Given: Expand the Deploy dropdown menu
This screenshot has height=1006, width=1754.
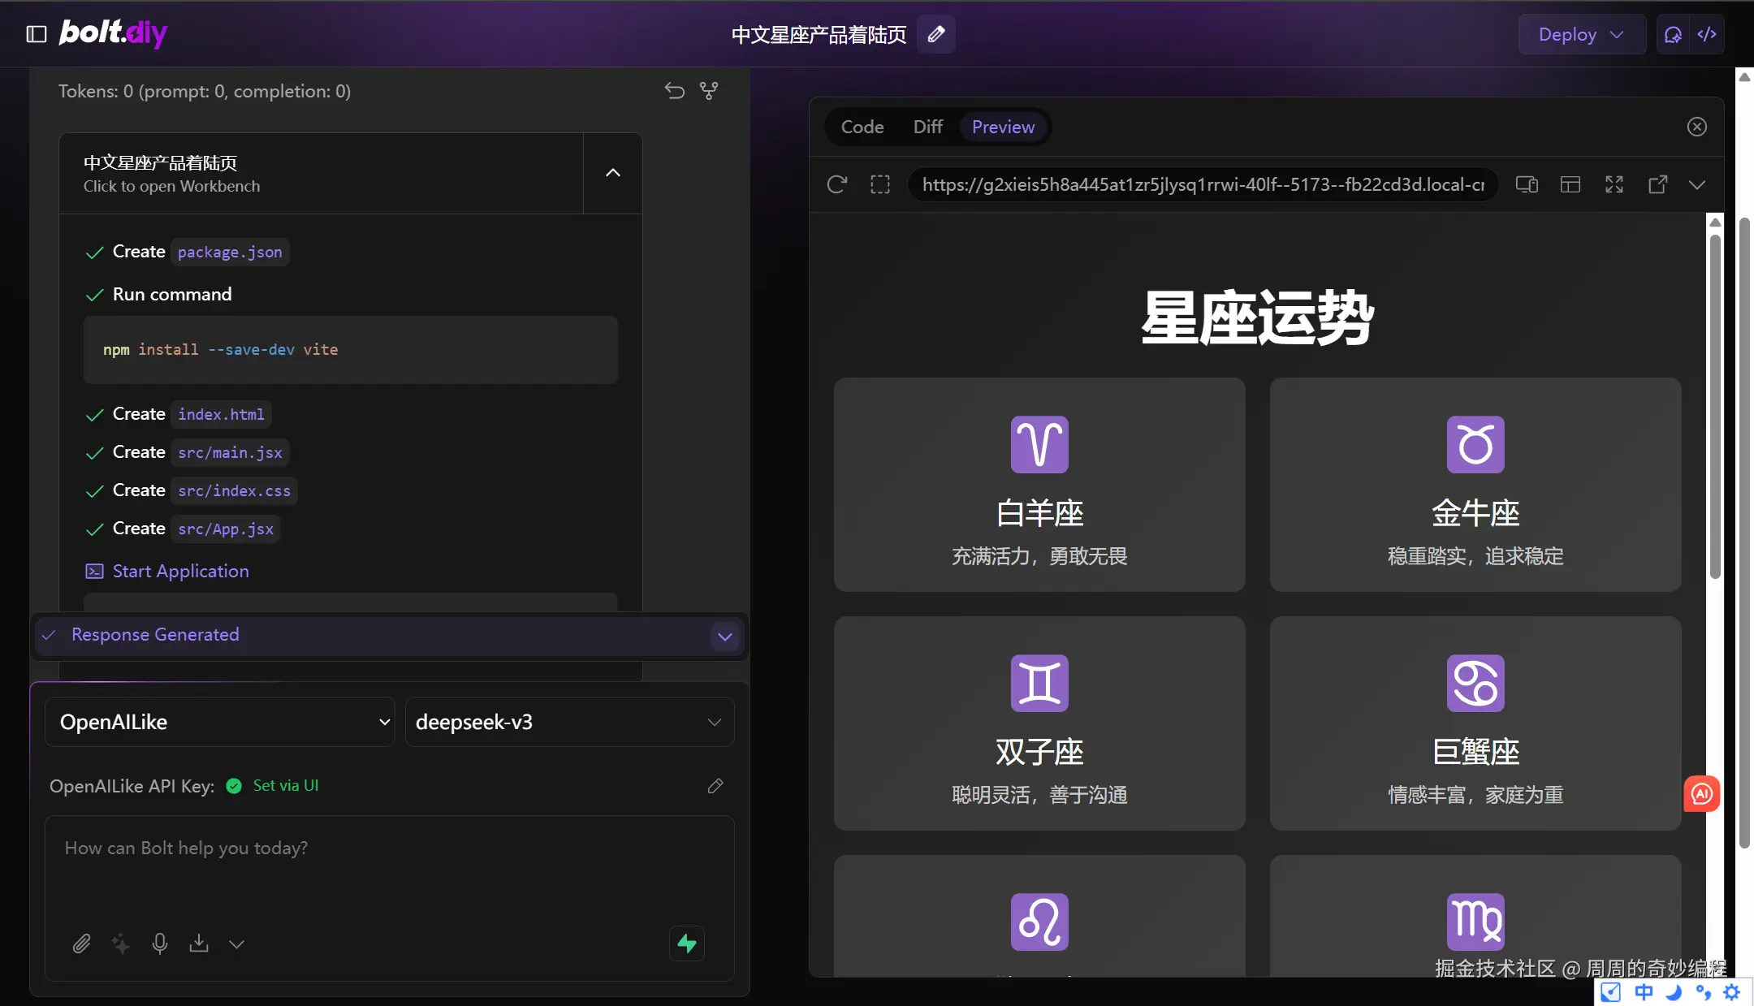Looking at the screenshot, I should tap(1580, 34).
